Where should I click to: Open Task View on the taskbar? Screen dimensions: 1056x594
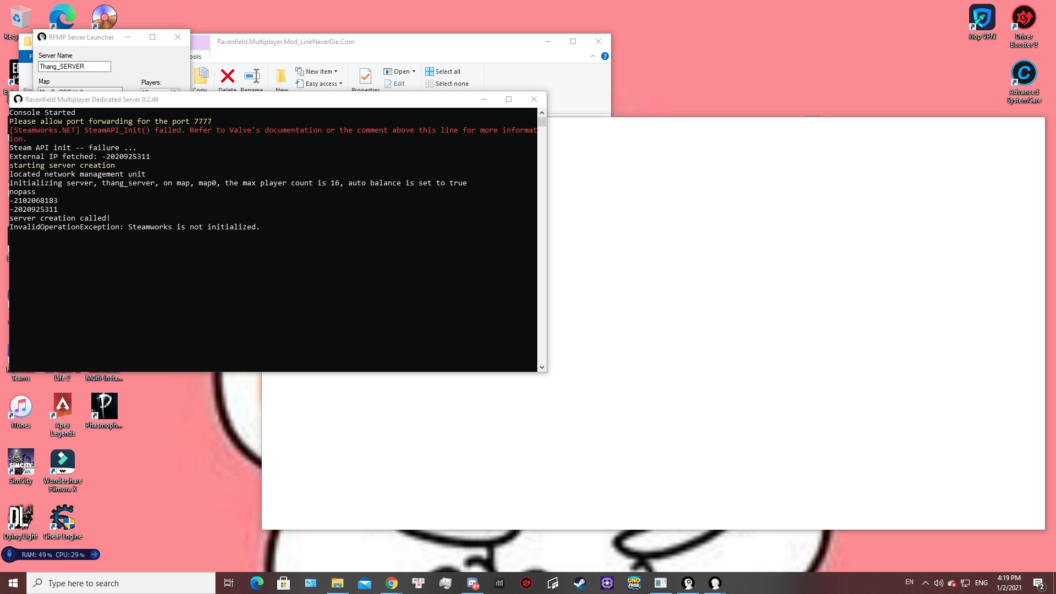coord(229,583)
